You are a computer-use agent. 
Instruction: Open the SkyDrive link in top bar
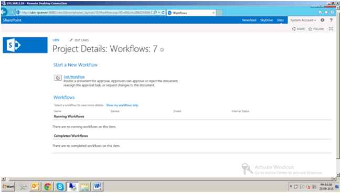click(x=267, y=20)
